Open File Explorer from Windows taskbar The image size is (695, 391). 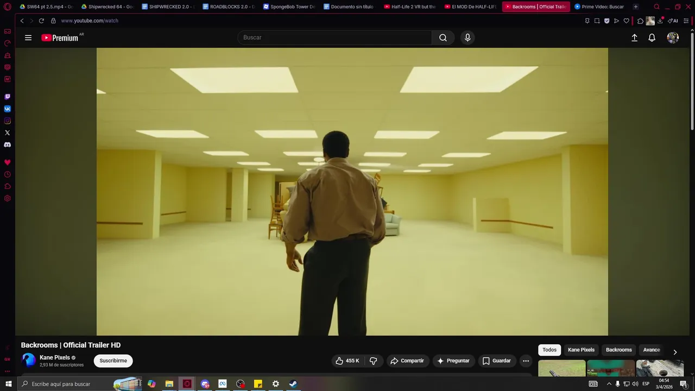pyautogui.click(x=169, y=384)
